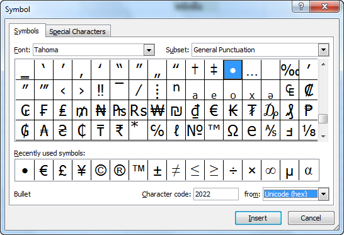The width and height of the screenshot is (344, 235).
Task: Pick the Tugrik currency symbol
Action: tap(251, 110)
